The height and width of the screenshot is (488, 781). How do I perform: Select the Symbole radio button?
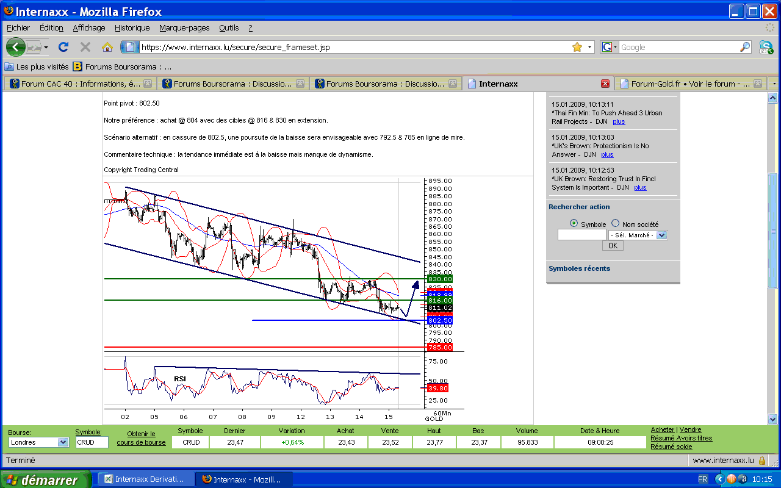click(x=574, y=224)
